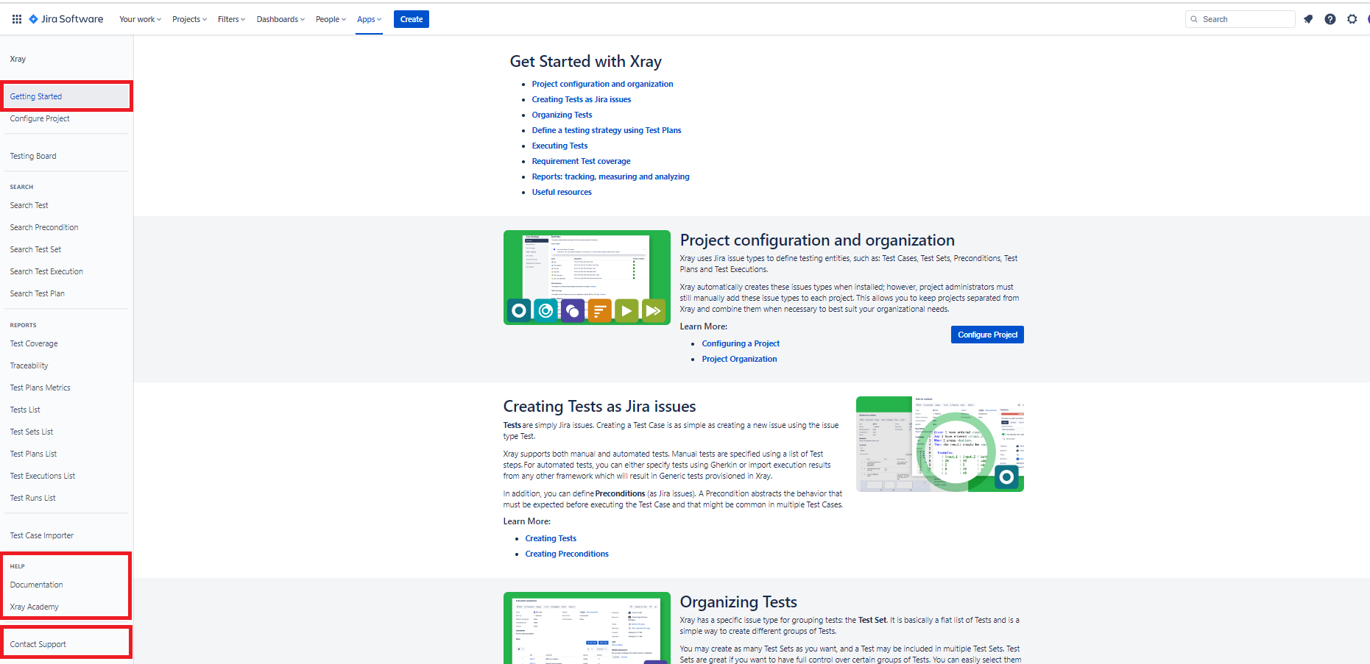Expand the Apps dropdown
The image size is (1370, 664).
click(369, 19)
